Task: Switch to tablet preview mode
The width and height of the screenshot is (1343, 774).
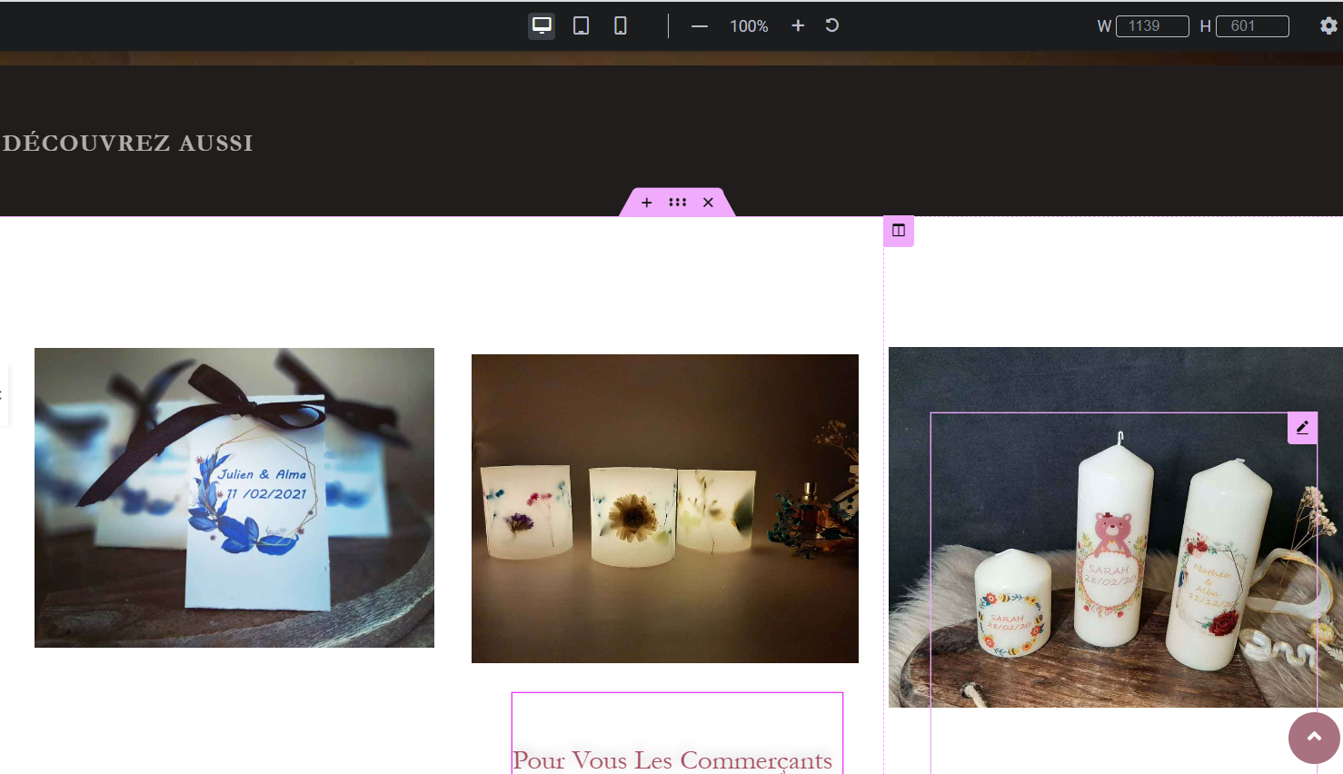Action: [x=581, y=25]
